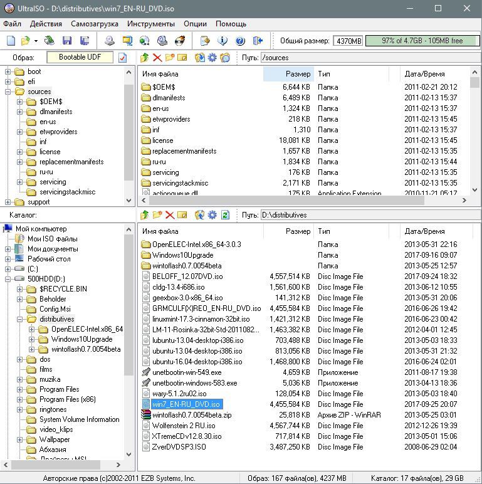Collapse the 500HDD(D:) drive node
482x484 pixels.
(8, 279)
